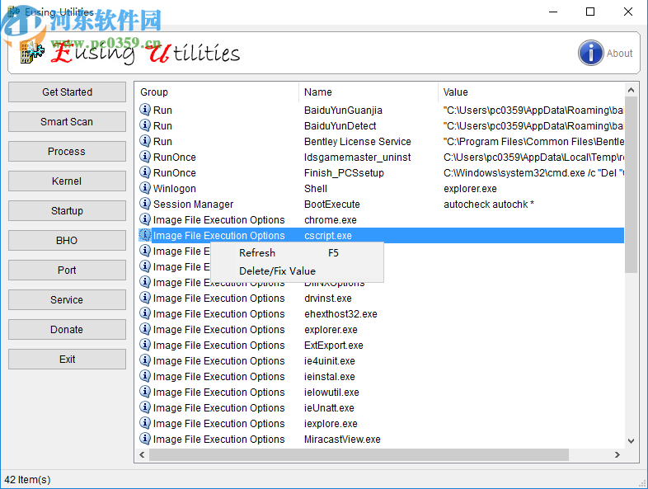Viewport: 648px width, 489px height.
Task: Click info icon of Bentley License Service row
Action: click(144, 141)
